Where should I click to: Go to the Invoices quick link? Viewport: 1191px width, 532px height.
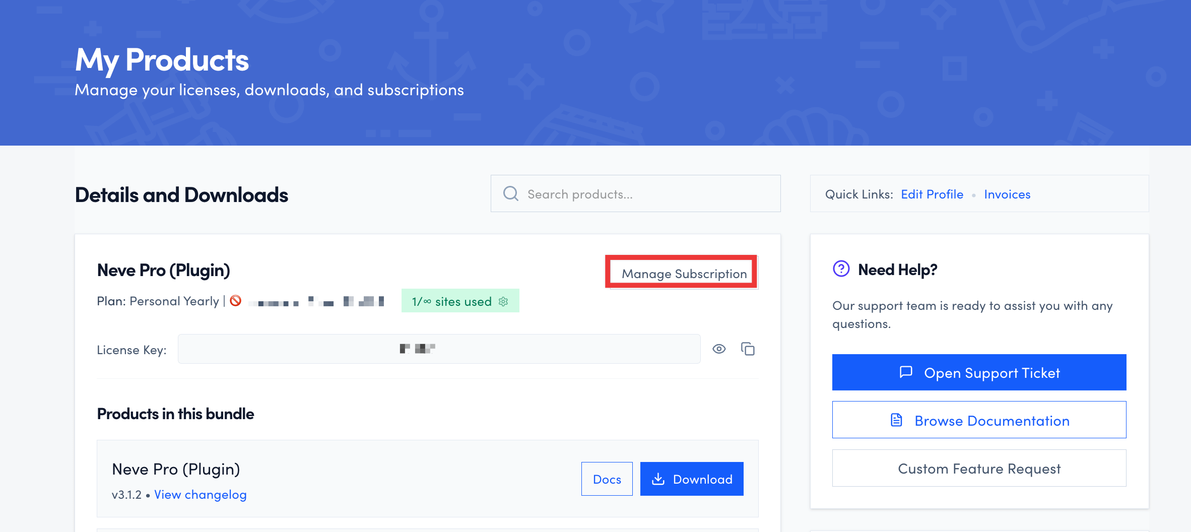point(1007,194)
